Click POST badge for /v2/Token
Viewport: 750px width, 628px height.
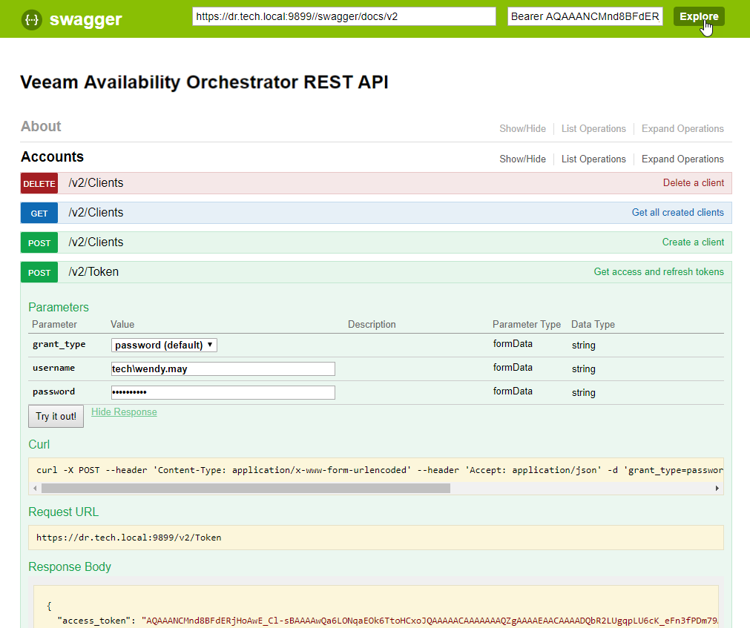pos(39,272)
